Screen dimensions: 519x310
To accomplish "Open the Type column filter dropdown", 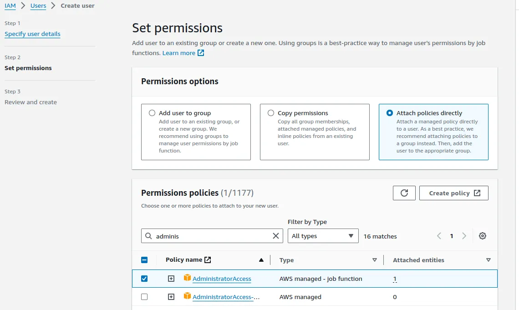I will pos(375,260).
